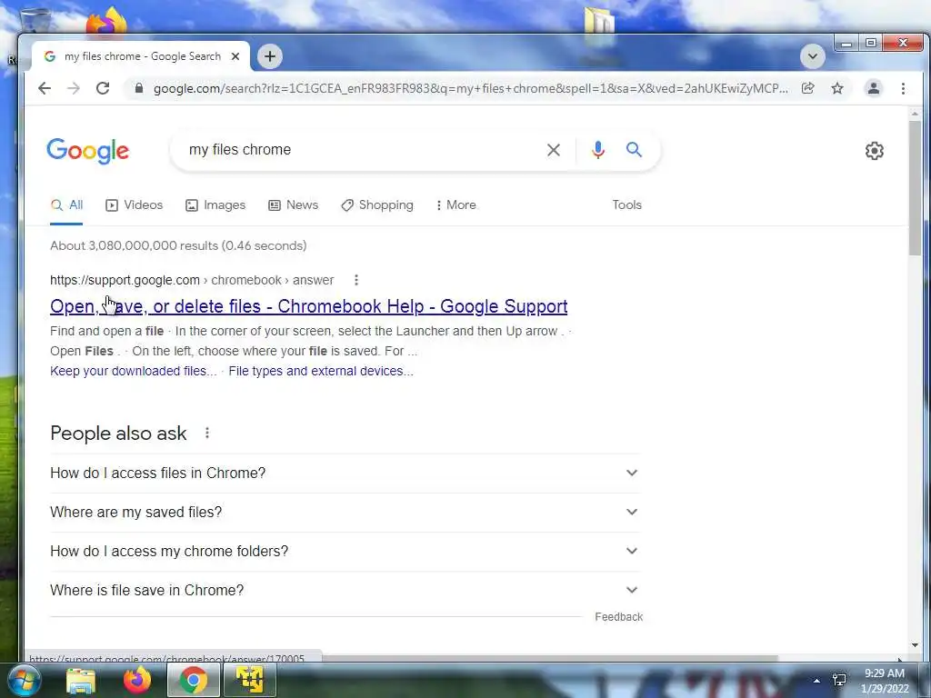Click the share page icon in address bar
Screen dimensions: 931x698
807,88
